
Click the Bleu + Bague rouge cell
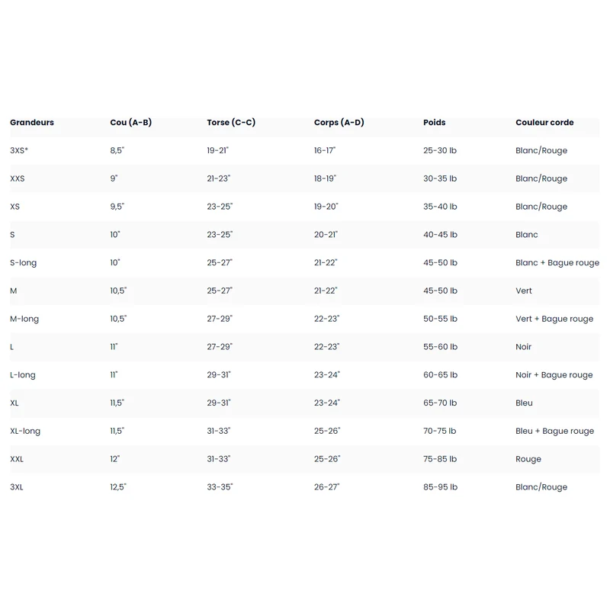555,431
